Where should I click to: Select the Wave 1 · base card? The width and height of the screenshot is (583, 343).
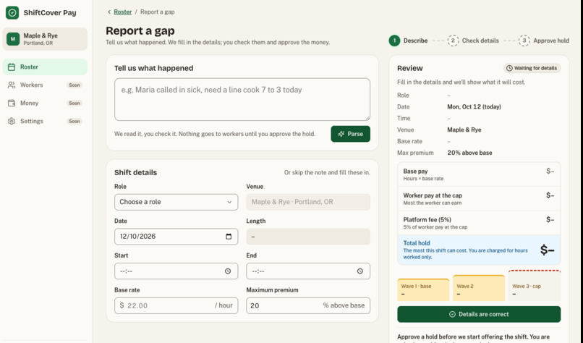point(423,289)
